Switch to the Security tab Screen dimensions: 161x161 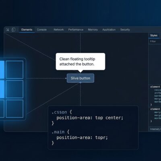pyautogui.click(x=125, y=30)
